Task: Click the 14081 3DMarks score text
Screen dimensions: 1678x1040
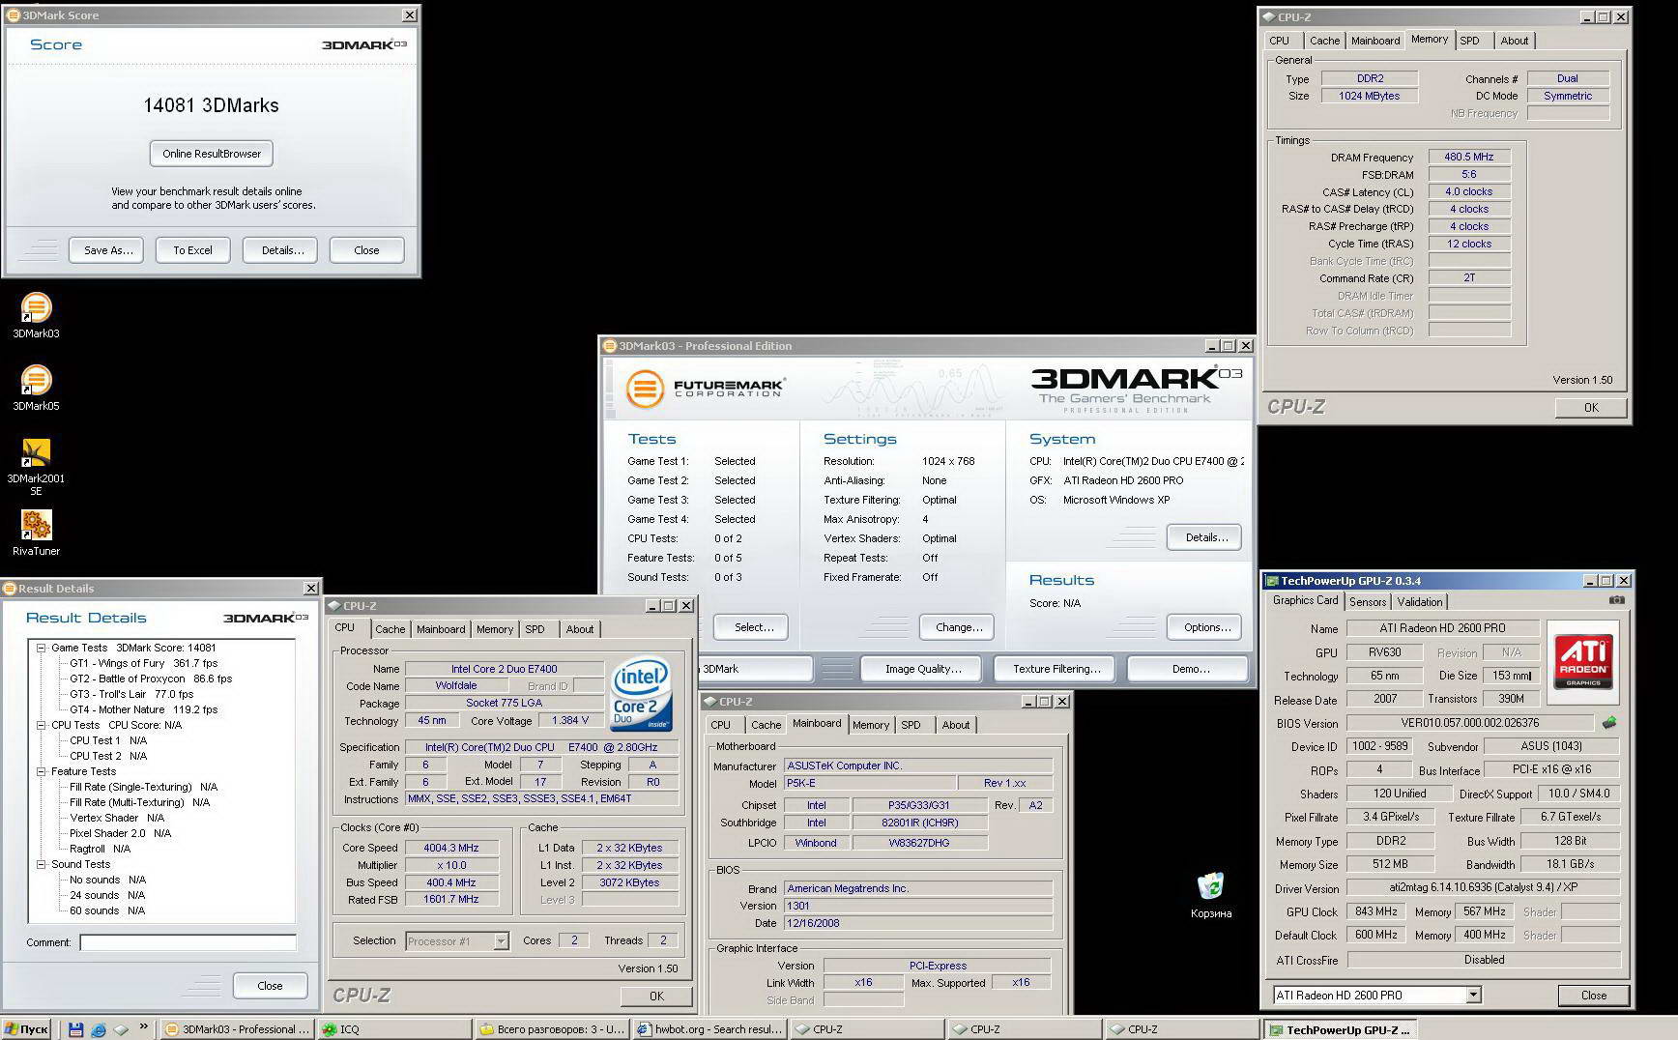Action: (211, 105)
